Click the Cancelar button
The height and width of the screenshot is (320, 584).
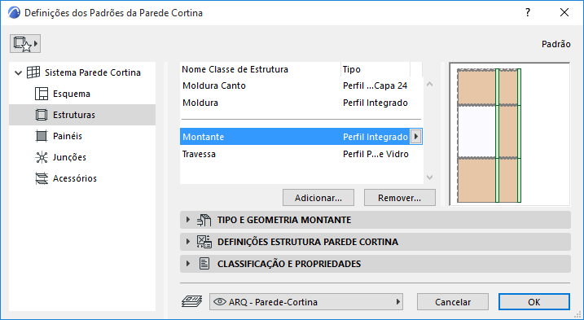click(453, 302)
